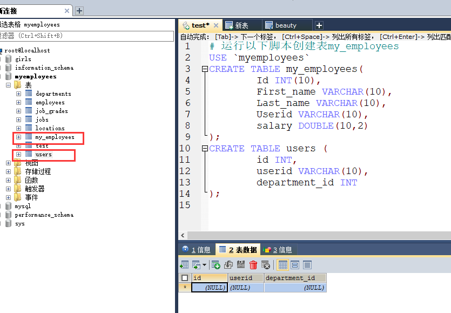The image size is (451, 313).
Task: Delete selected rows with red trash icon
Action: [x=253, y=265]
